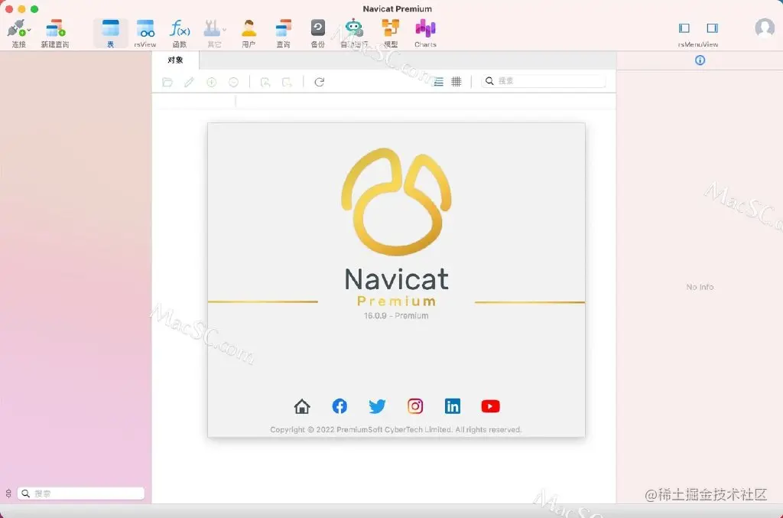The height and width of the screenshot is (518, 783).
Task: Click the 其它 tools icon
Action: (212, 28)
